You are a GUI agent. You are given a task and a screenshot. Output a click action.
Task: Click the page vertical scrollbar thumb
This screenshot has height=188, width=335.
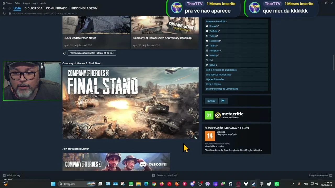coord(333,62)
